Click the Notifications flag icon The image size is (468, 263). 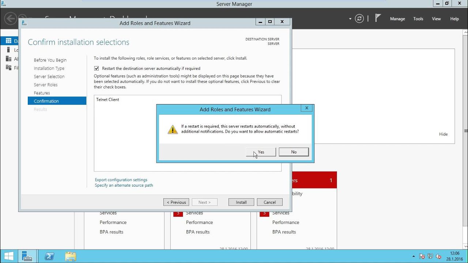(x=378, y=18)
